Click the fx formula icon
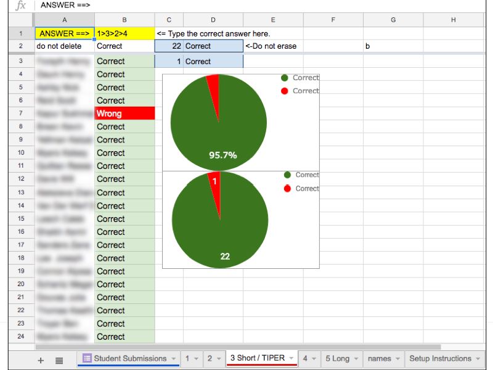The width and height of the screenshot is (493, 370). [20, 6]
